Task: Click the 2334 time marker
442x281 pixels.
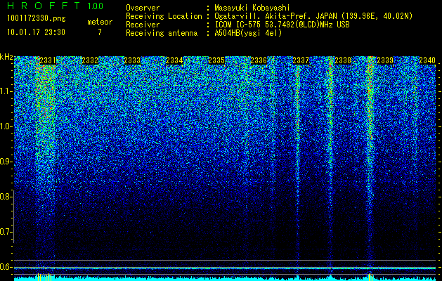Action: [x=174, y=60]
